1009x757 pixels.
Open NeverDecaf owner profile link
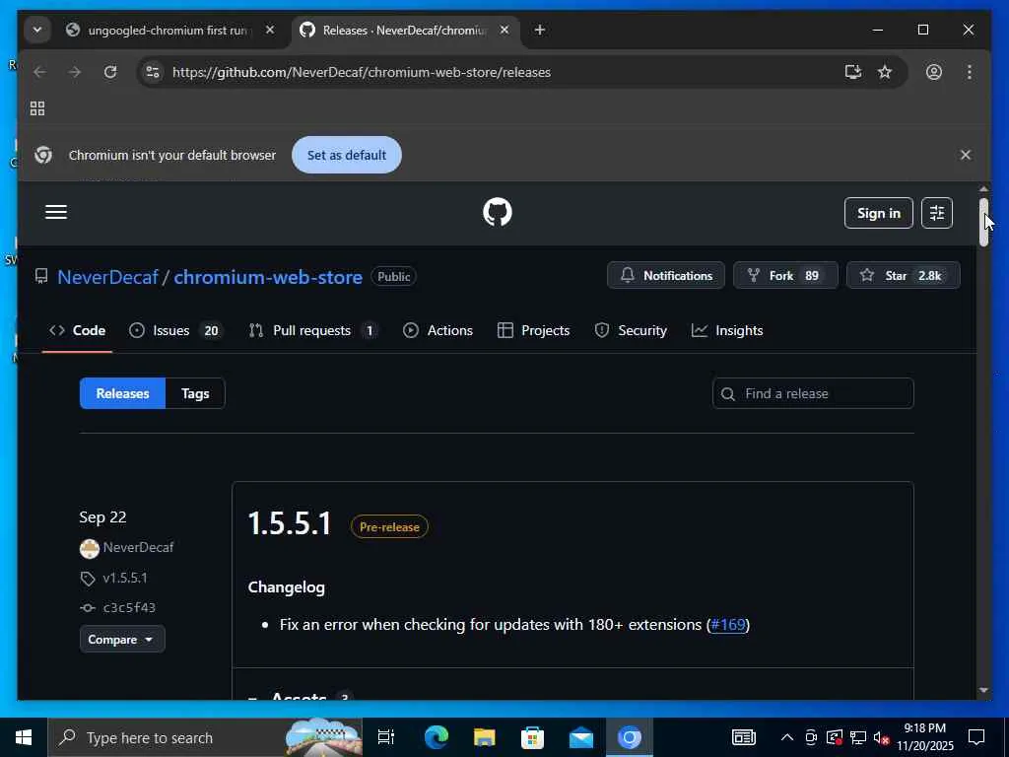108,277
